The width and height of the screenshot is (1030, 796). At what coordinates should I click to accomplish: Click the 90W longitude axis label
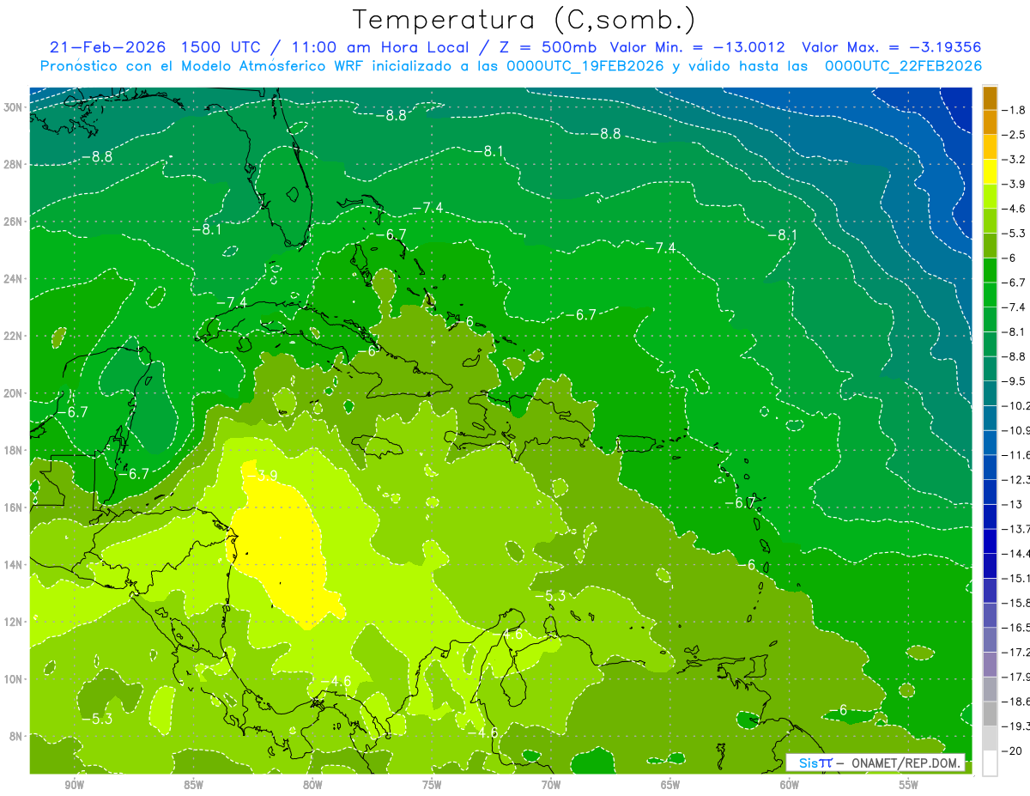[74, 786]
